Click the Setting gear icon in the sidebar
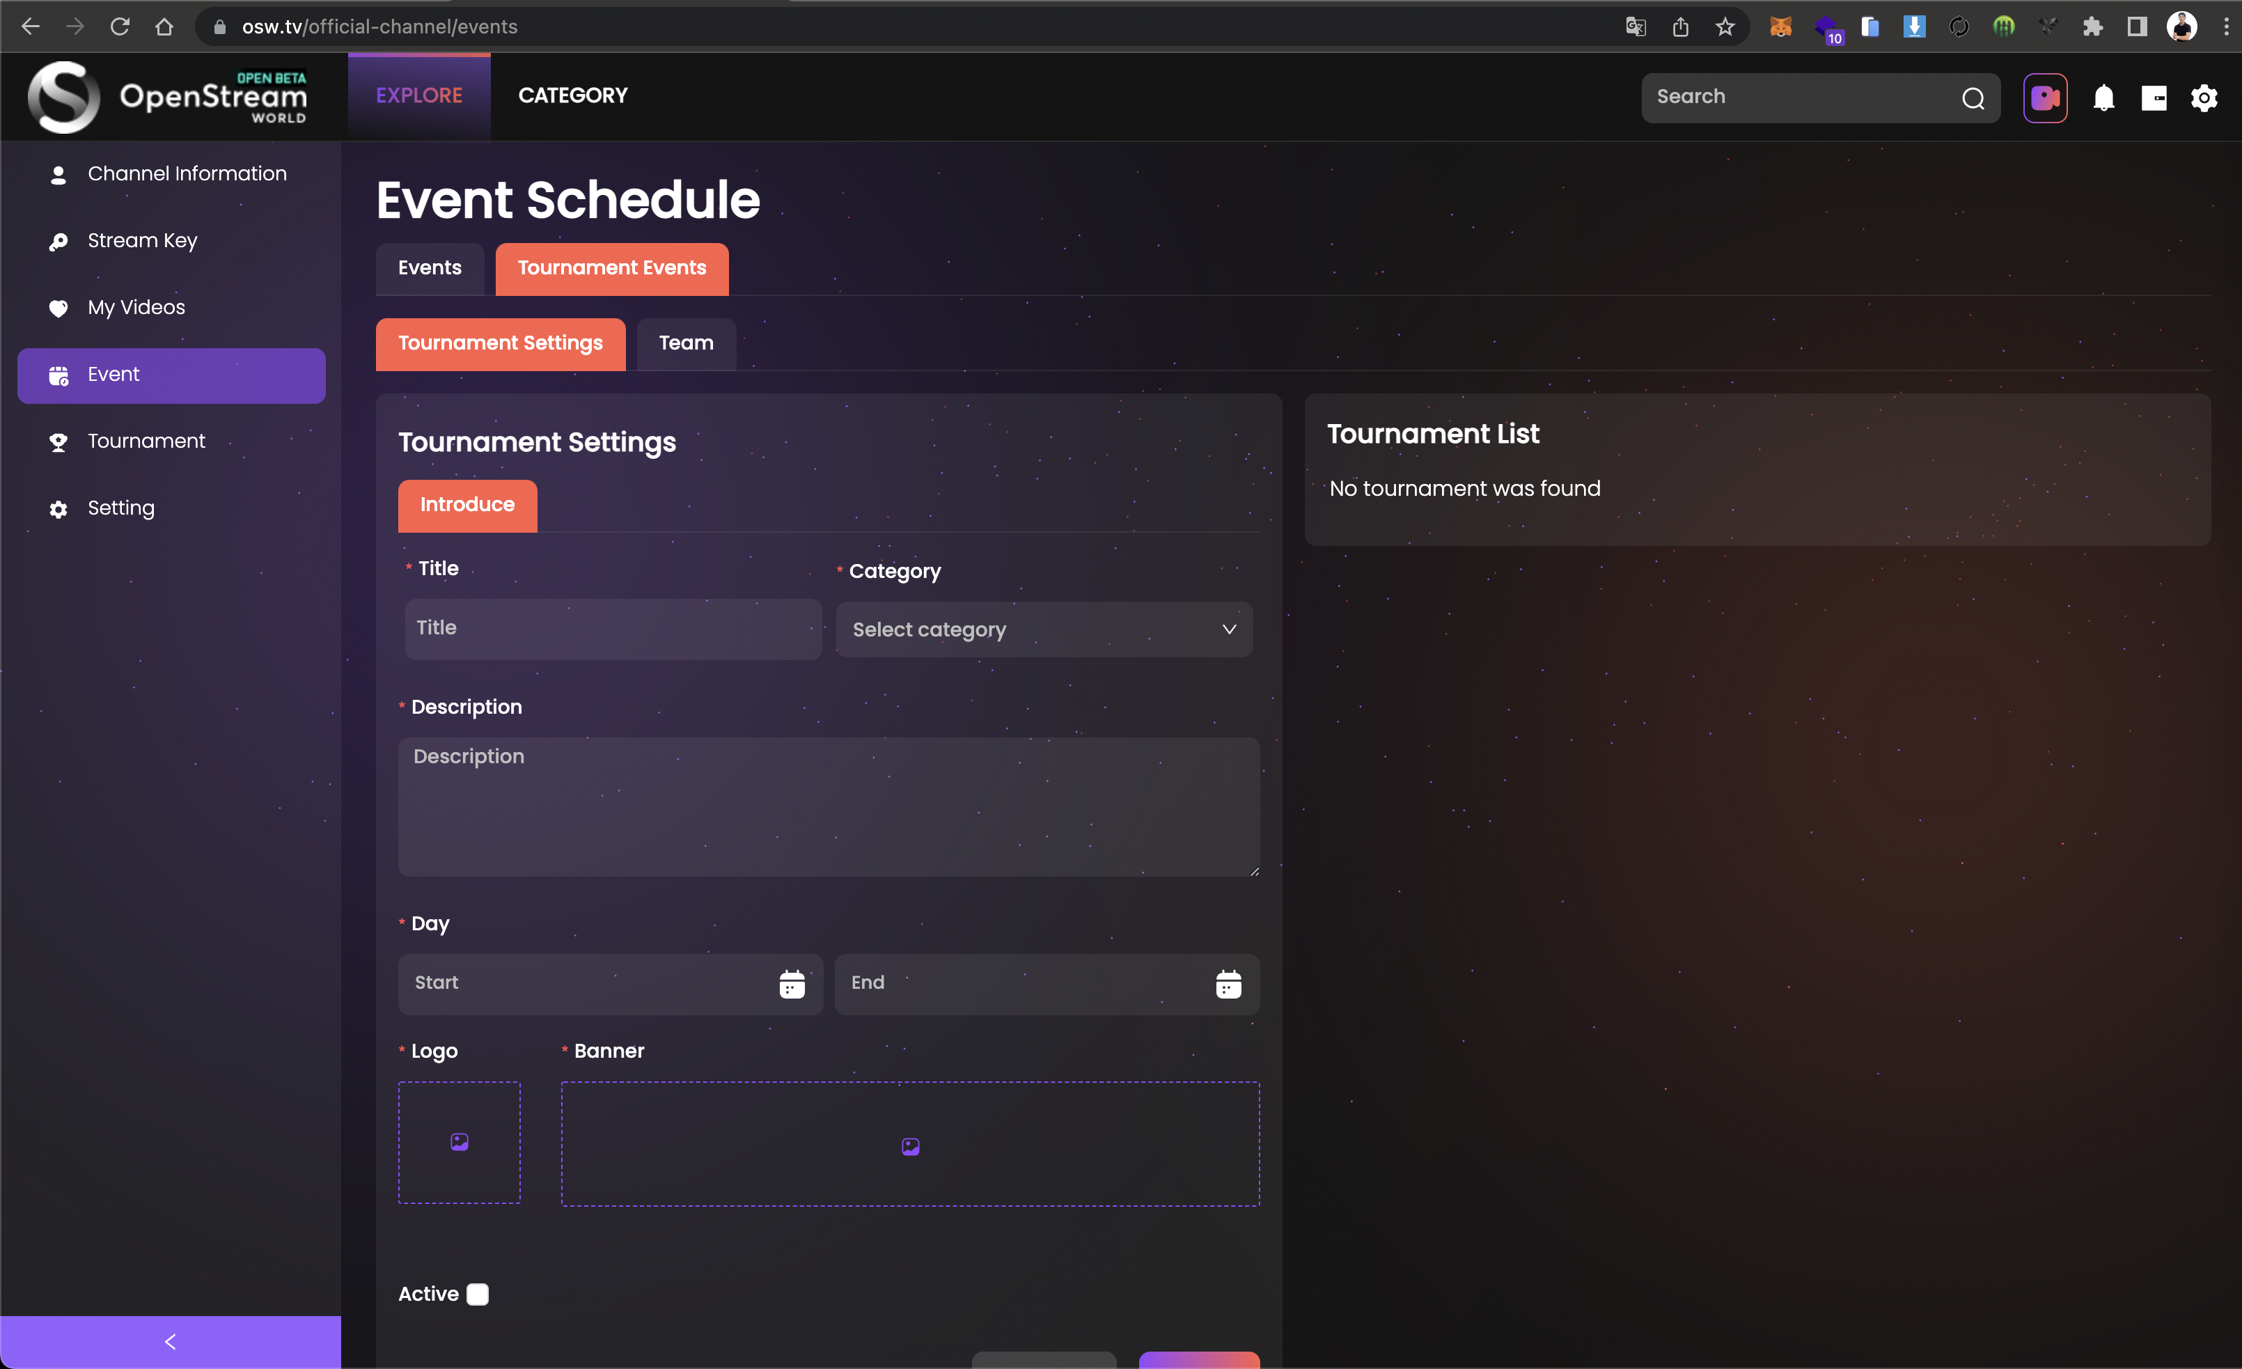The image size is (2242, 1369). point(58,509)
